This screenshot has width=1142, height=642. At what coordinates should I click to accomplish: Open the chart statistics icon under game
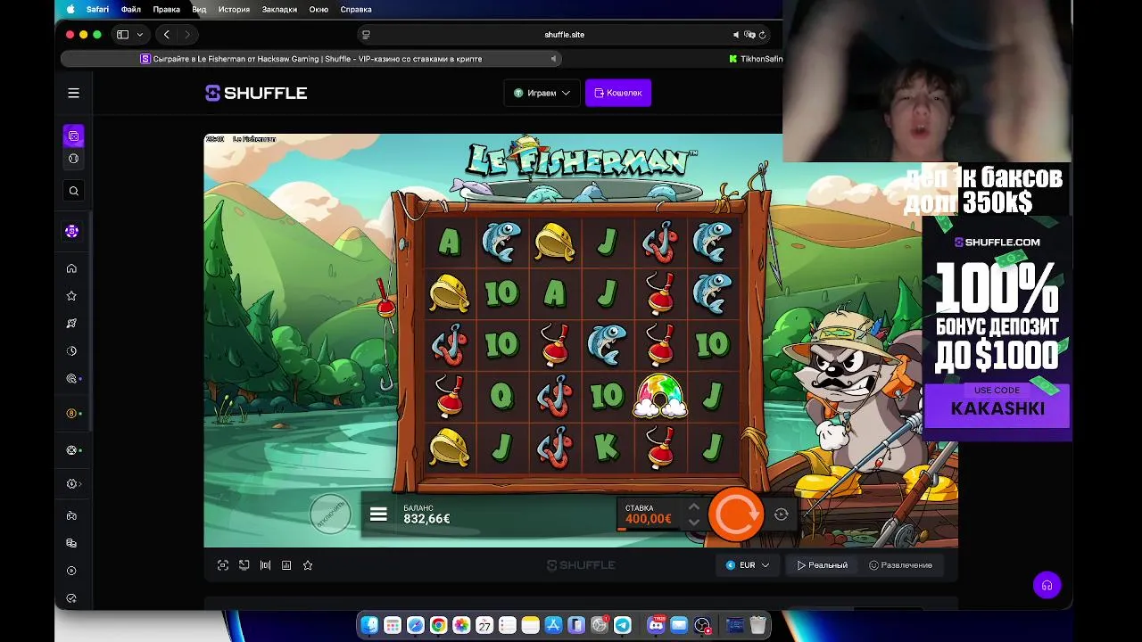(x=286, y=565)
